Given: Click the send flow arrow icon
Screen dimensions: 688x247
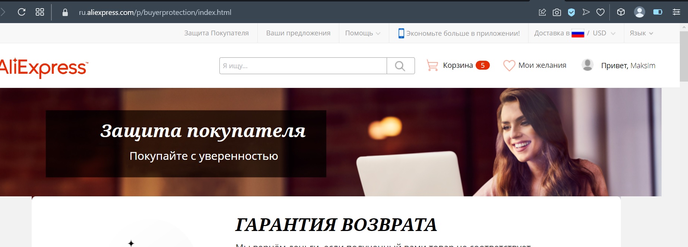Looking at the screenshot, I should pos(586,12).
